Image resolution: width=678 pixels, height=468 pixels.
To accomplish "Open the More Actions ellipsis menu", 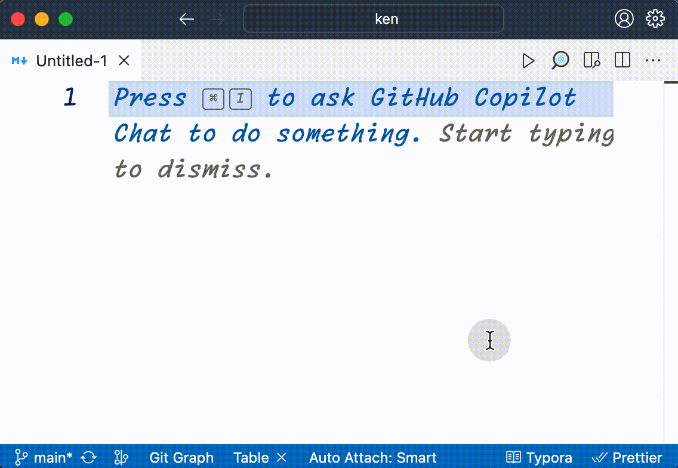I will [652, 60].
